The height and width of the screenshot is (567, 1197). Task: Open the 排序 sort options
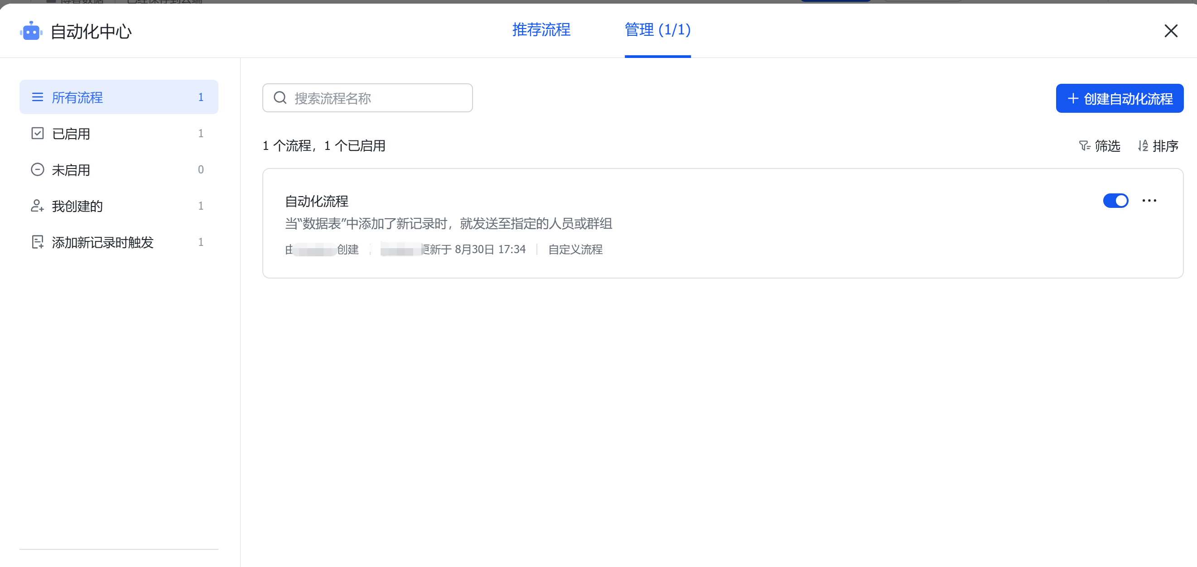coord(1164,146)
